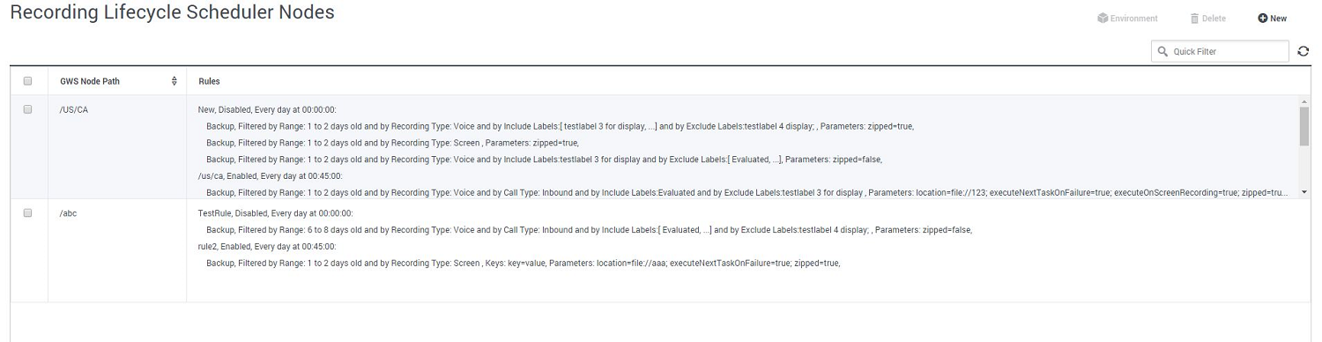This screenshot has height=342, width=1322.
Task: Click the Delete trash can icon
Action: tap(1195, 19)
